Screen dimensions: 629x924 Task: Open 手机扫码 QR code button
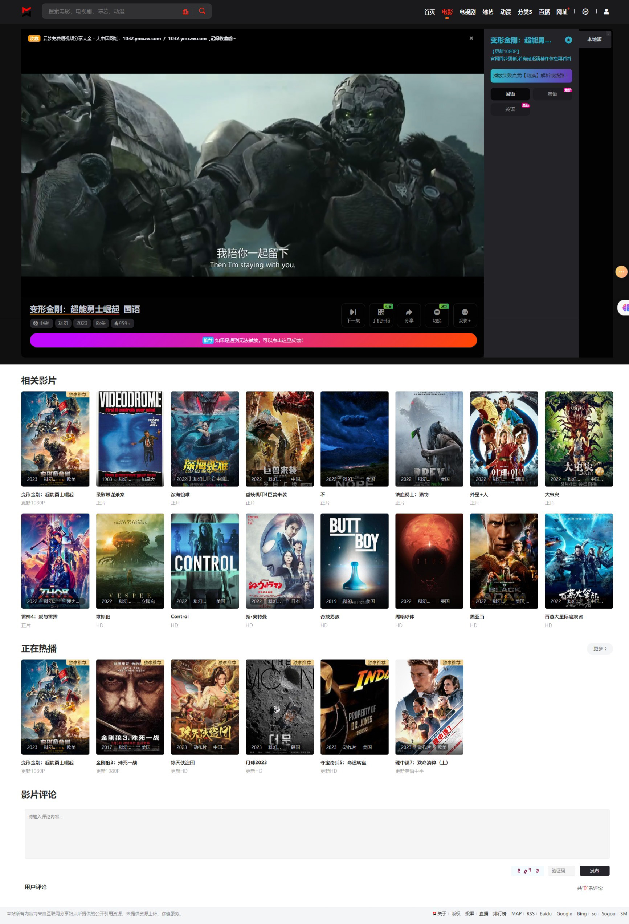coord(381,315)
